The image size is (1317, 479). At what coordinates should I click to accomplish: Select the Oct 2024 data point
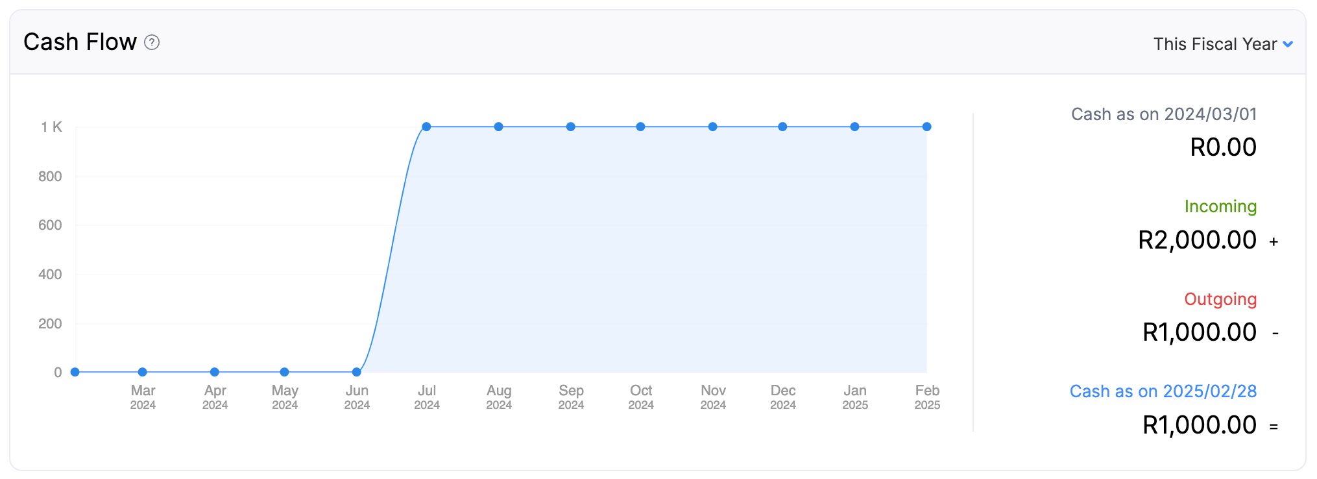point(641,126)
